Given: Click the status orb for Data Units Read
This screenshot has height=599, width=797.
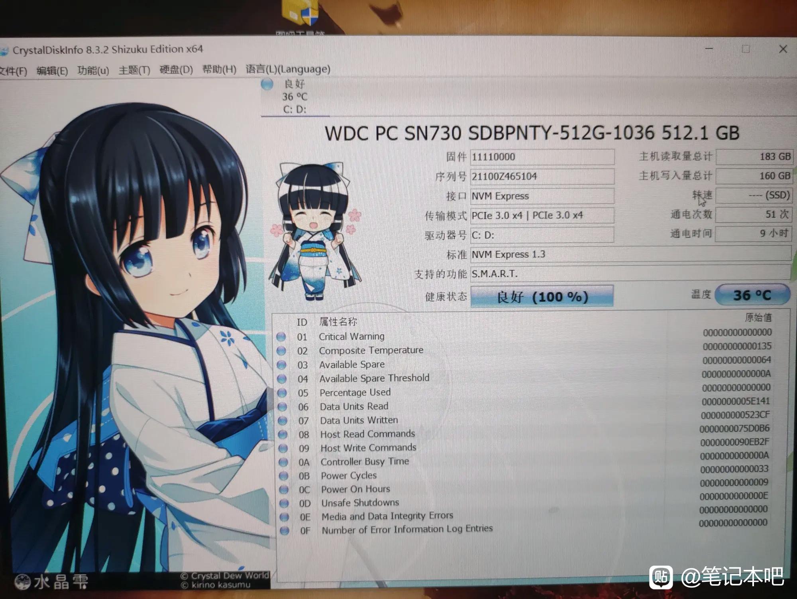Looking at the screenshot, I should pyautogui.click(x=282, y=407).
